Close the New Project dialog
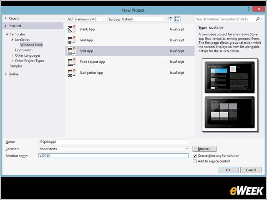267x200 pixels. [259, 9]
